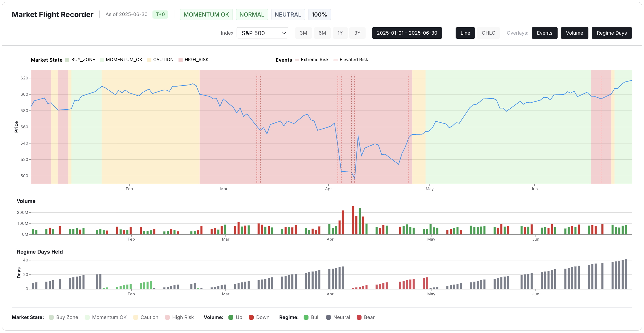Choose the 6M time range
644x333 pixels.
[x=322, y=33]
